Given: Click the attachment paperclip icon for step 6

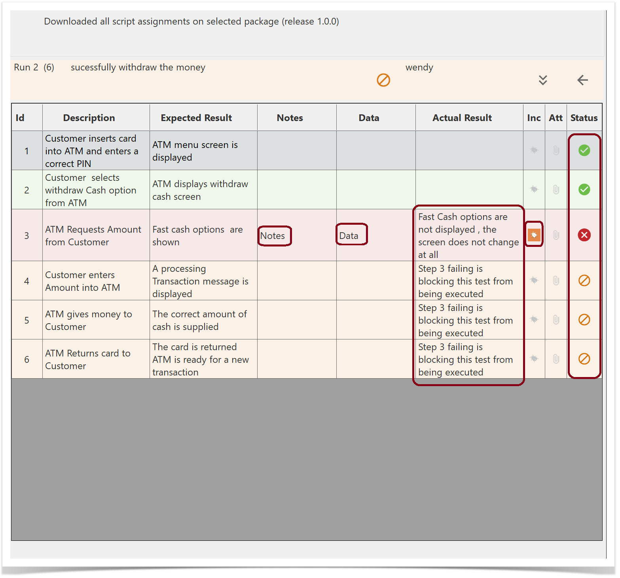Looking at the screenshot, I should point(556,359).
